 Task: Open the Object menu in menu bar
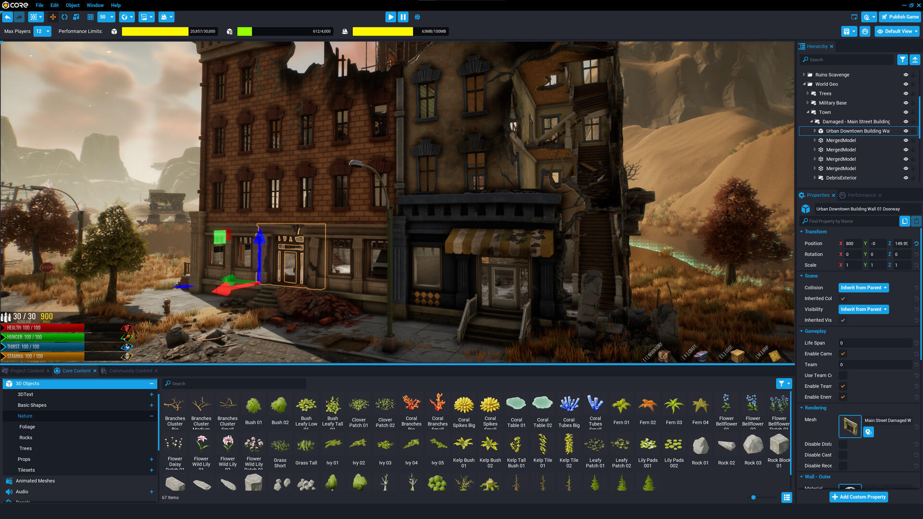[x=72, y=5]
